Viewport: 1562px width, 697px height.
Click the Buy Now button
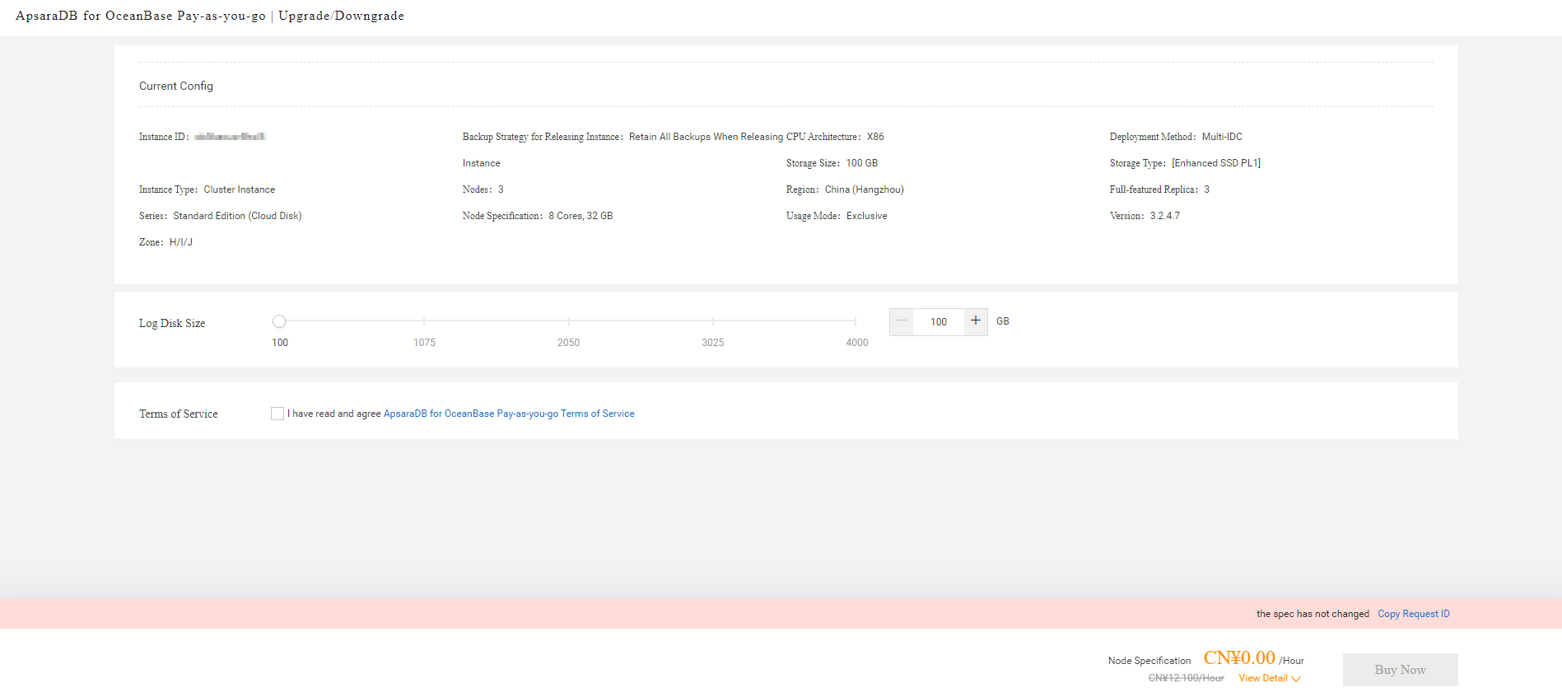(1400, 670)
